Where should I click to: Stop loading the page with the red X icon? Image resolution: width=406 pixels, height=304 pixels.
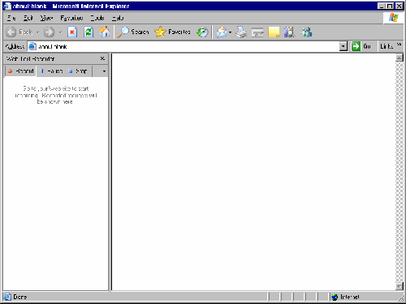(72, 32)
